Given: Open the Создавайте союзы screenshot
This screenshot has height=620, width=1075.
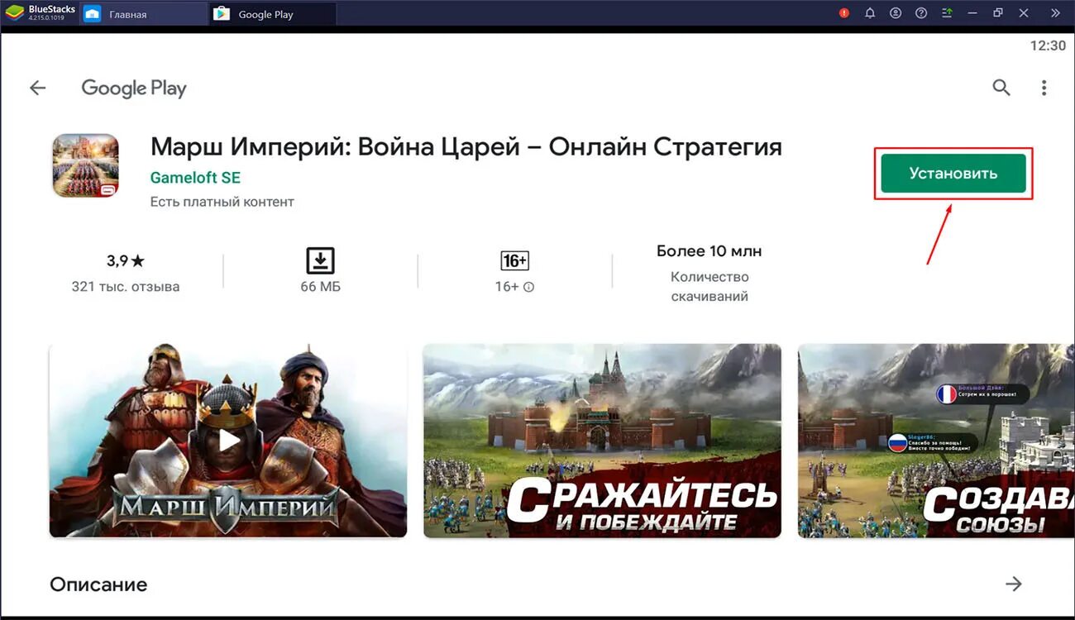Looking at the screenshot, I should tap(936, 441).
